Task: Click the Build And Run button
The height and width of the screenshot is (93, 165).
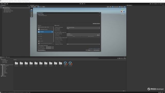Action: pyautogui.click(x=97, y=50)
